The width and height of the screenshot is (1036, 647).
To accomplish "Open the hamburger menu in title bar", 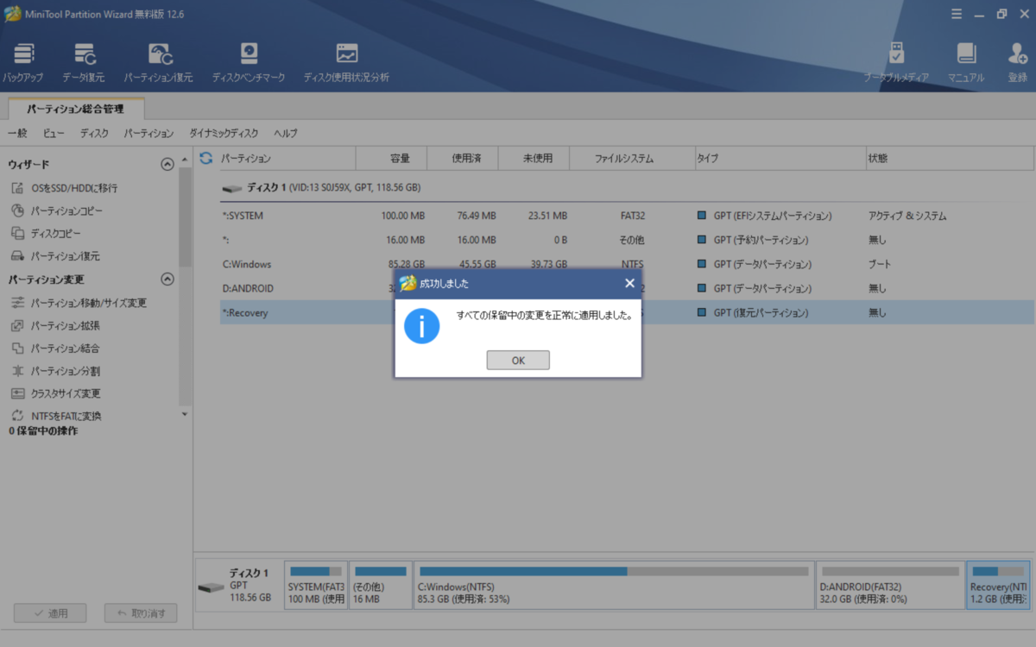I will point(957,14).
